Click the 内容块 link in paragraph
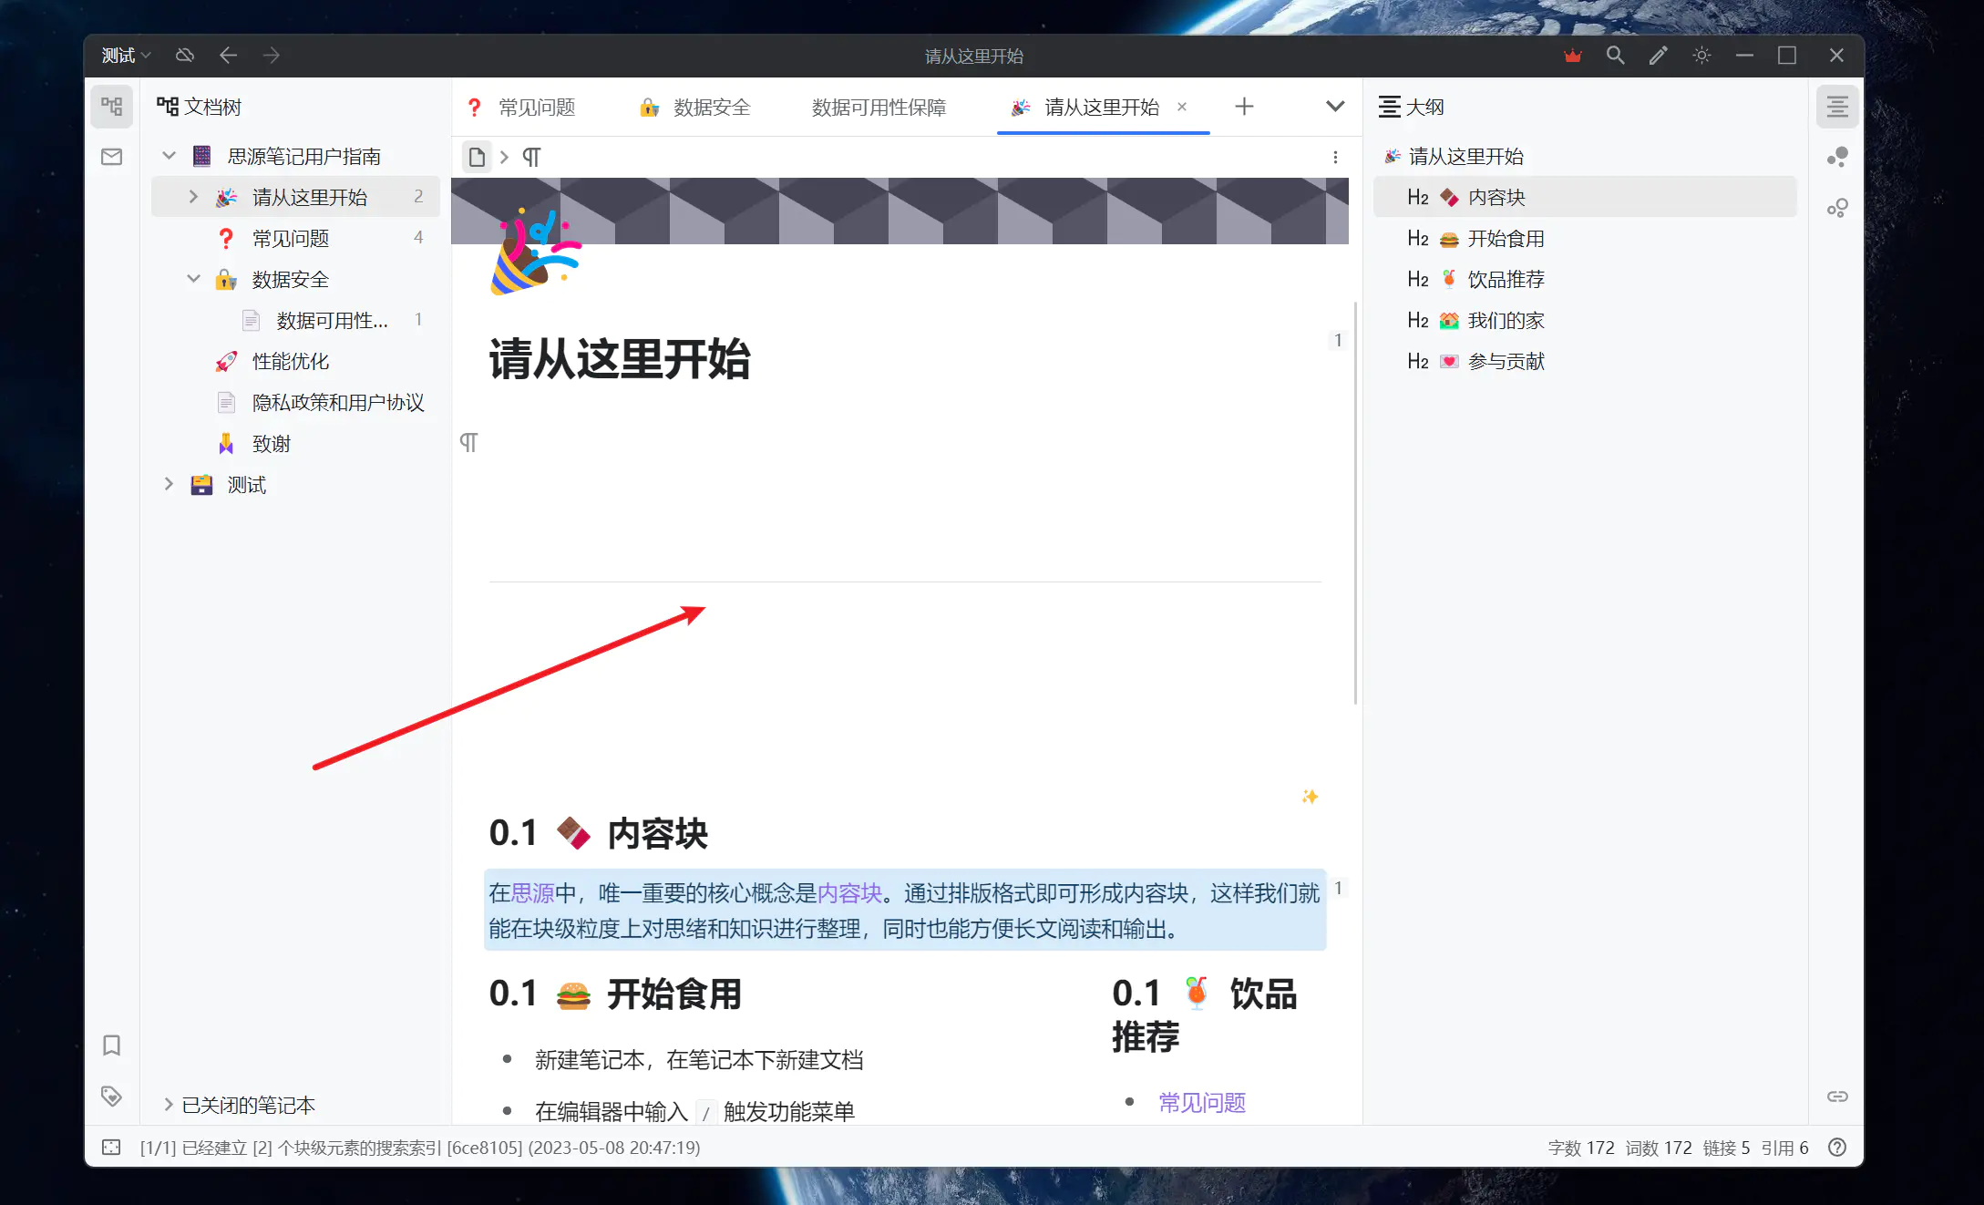This screenshot has height=1205, width=1984. [x=849, y=893]
